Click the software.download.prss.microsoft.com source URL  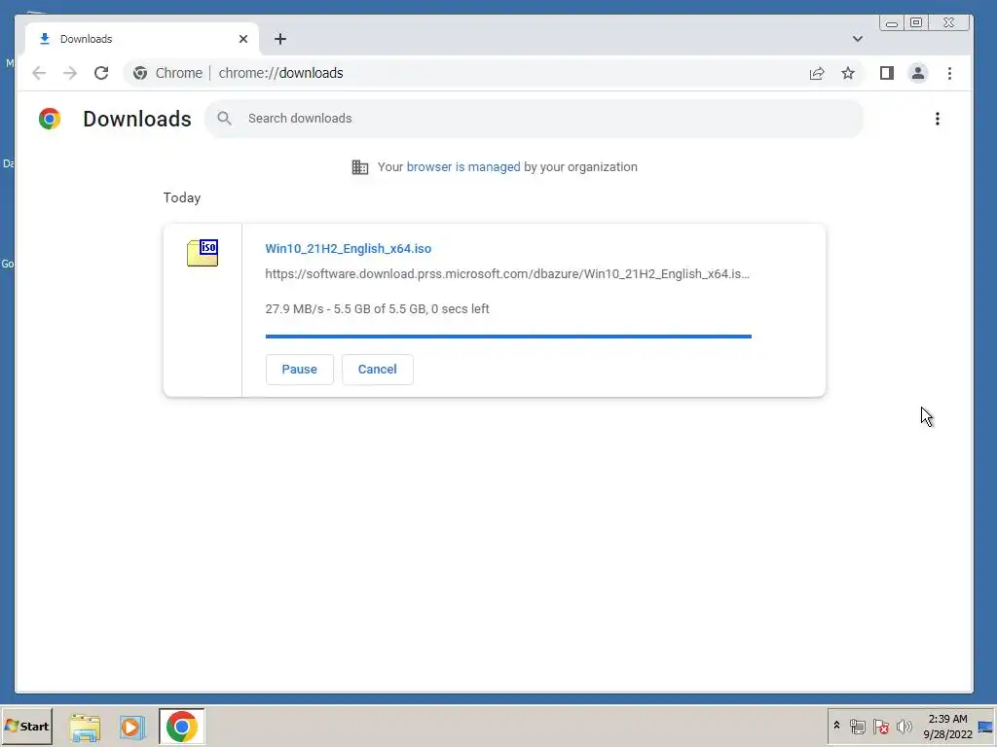click(507, 274)
